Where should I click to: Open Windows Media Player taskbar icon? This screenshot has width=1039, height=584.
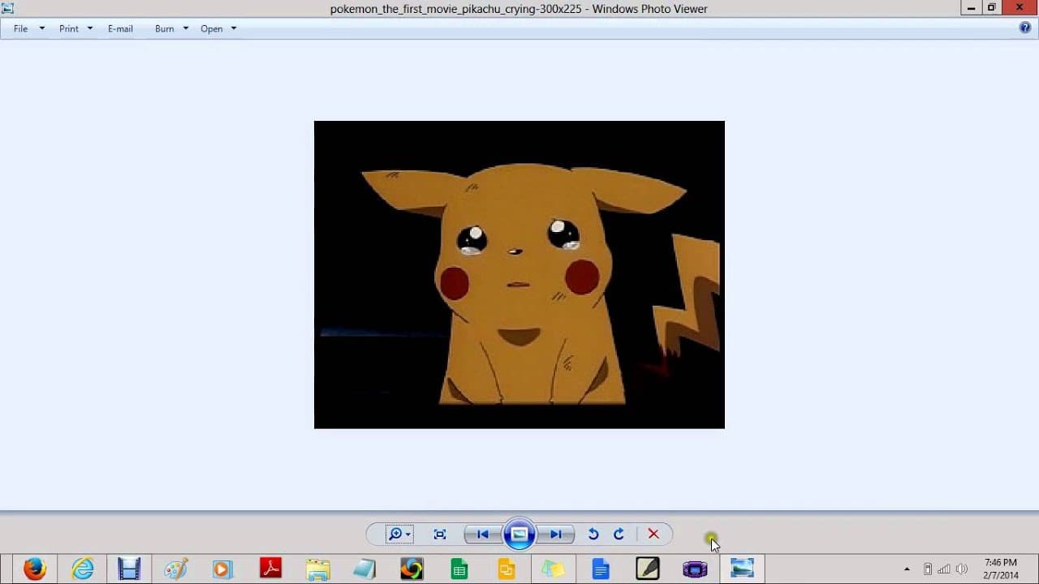coord(222,569)
